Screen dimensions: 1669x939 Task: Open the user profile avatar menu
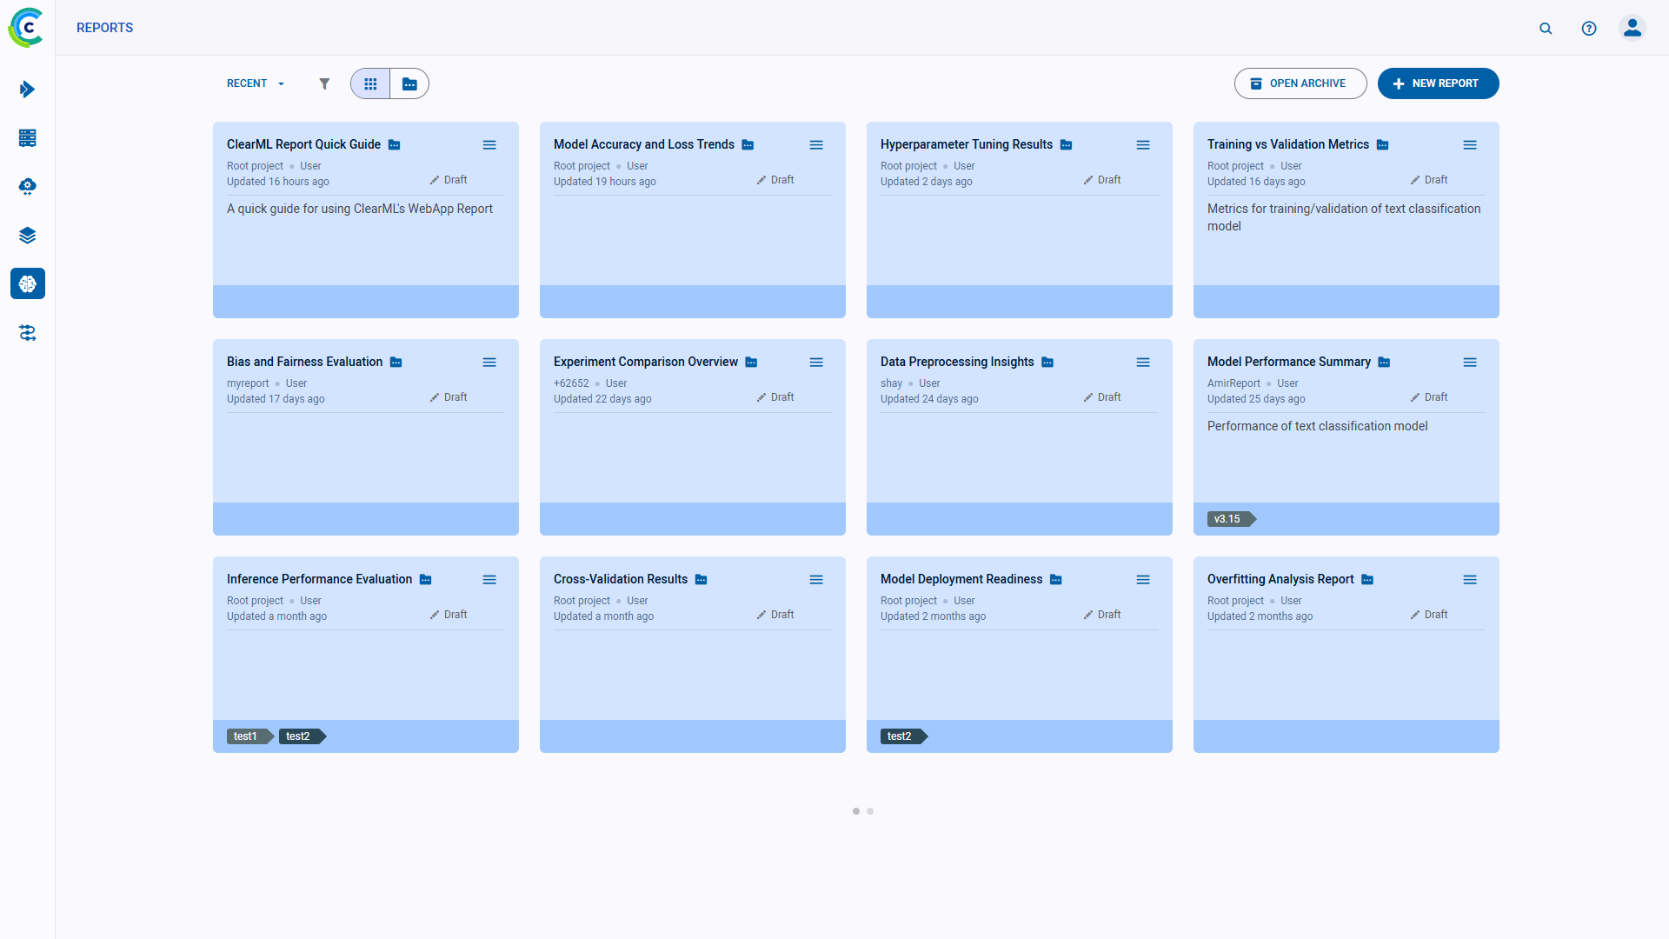[x=1632, y=28]
